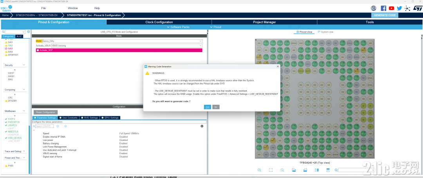Viewport: 423px width, 178px height.
Task: Toggle the vertical layout icon below chip
Action: coord(328,170)
